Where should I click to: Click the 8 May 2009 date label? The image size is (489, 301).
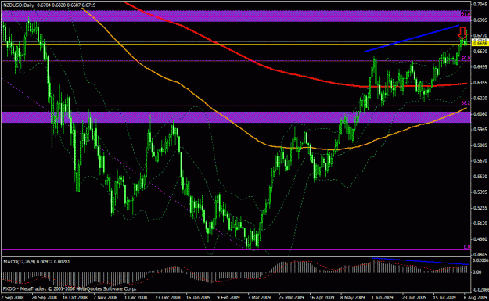pyautogui.click(x=352, y=297)
